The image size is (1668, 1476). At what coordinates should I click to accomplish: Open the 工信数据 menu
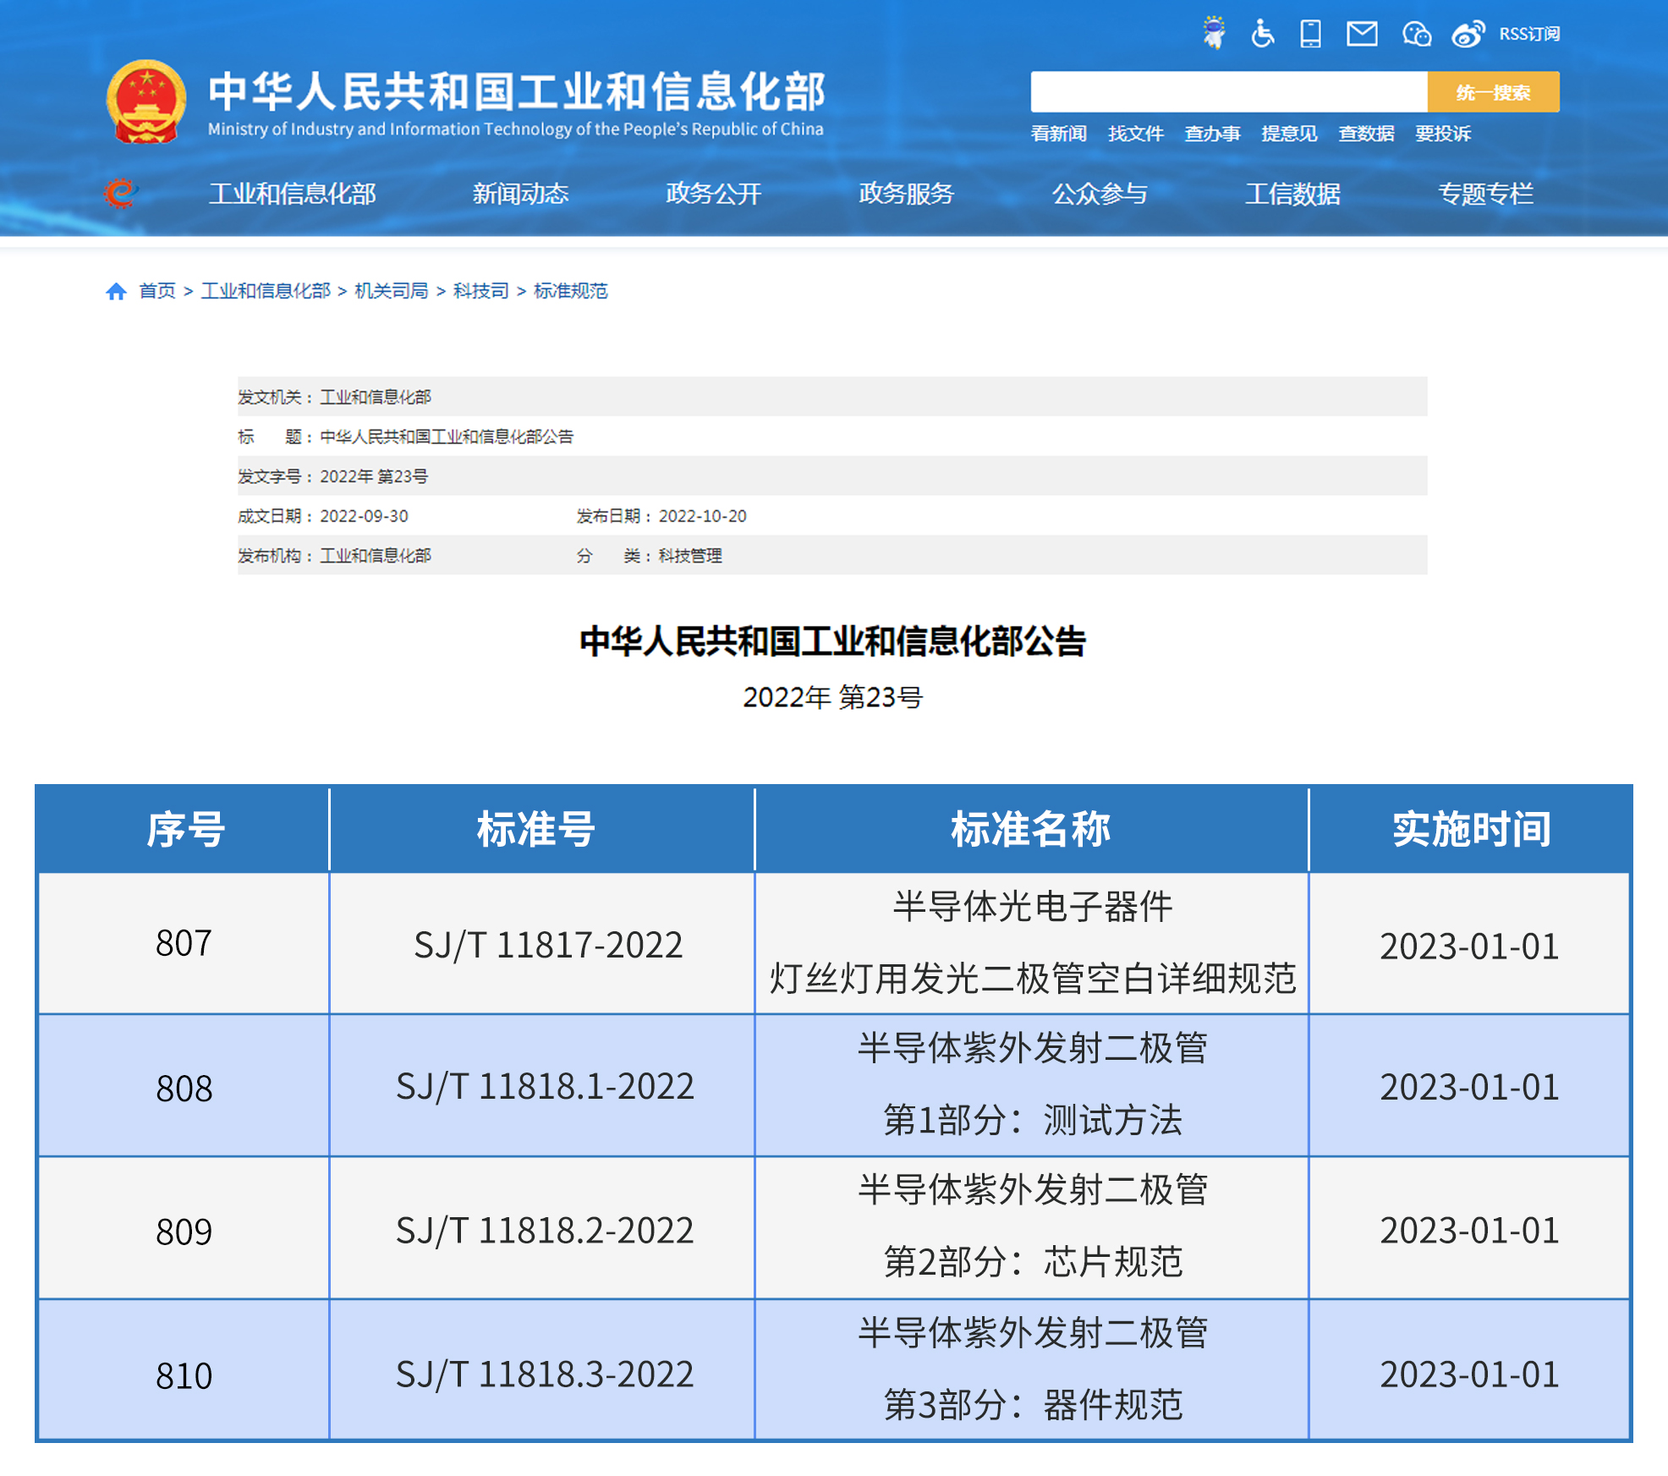click(x=1292, y=194)
